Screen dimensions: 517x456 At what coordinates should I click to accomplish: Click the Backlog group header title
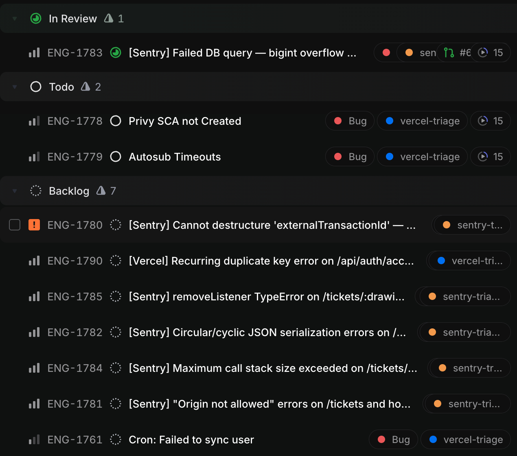[x=69, y=191]
